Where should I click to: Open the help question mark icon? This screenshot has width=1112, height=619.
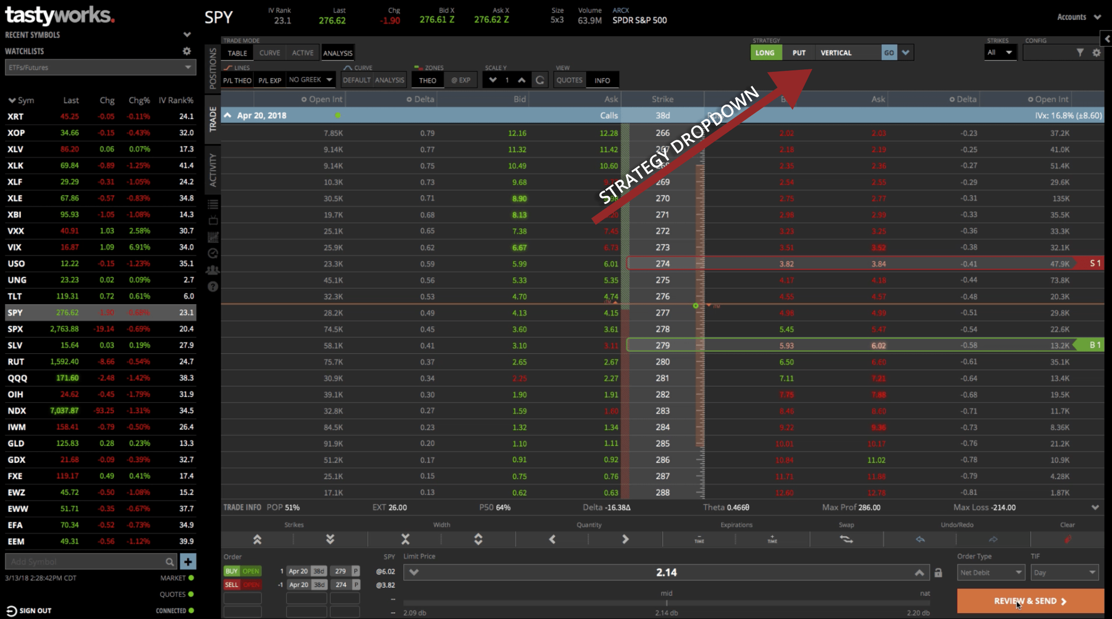pyautogui.click(x=213, y=286)
